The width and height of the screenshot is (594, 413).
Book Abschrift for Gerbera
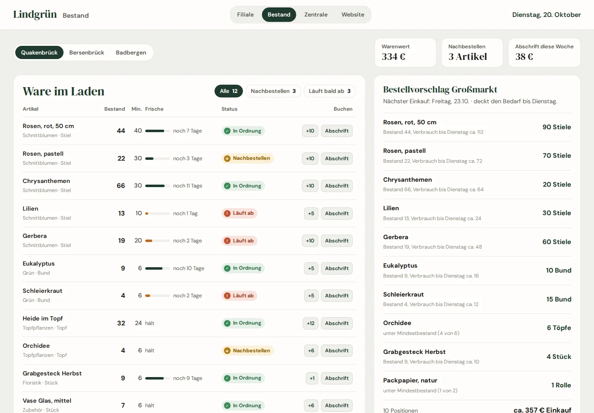click(x=337, y=241)
